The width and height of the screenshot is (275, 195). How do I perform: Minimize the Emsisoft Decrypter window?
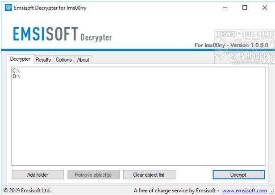[225, 8]
